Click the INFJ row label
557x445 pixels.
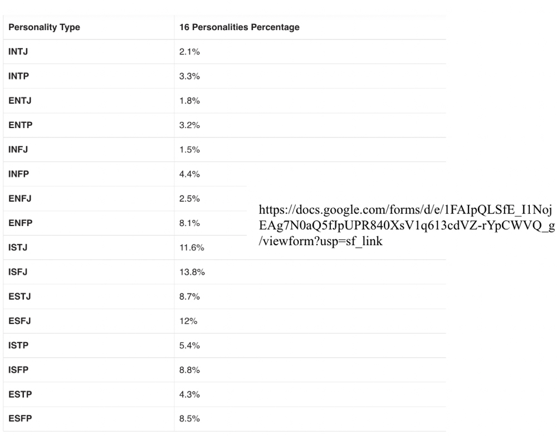coord(18,150)
